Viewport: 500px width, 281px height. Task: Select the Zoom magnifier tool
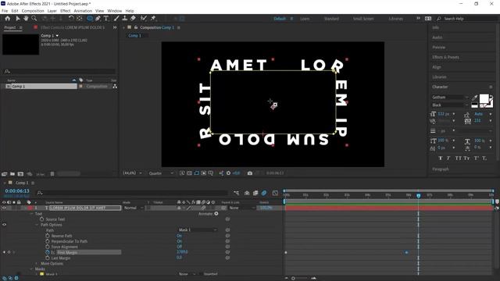[34, 19]
